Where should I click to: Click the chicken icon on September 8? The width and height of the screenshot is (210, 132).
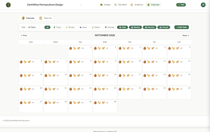[x=75, y=62]
